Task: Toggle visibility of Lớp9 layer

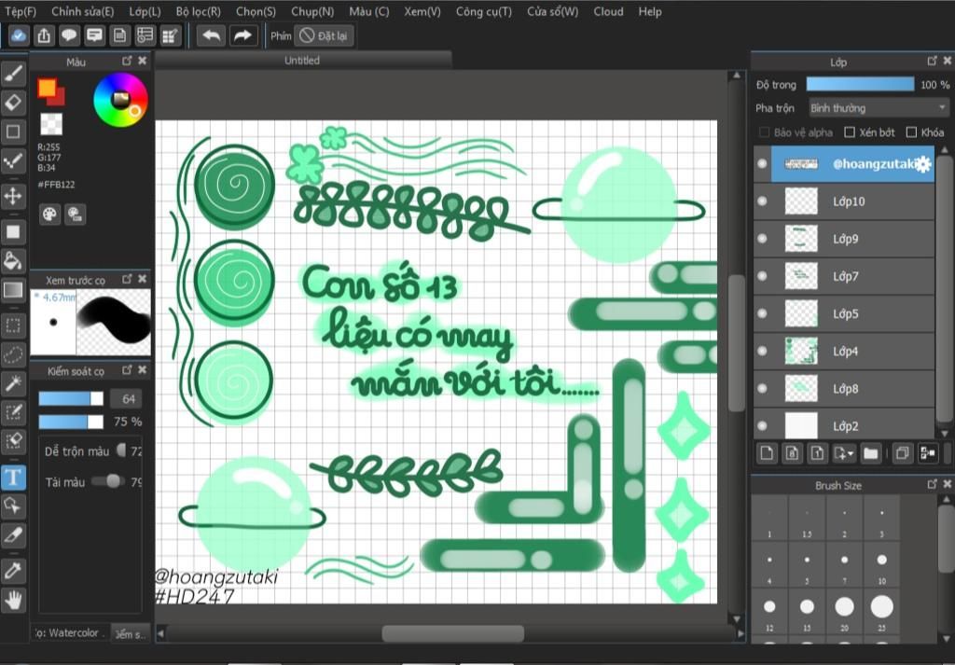Action: (x=762, y=239)
